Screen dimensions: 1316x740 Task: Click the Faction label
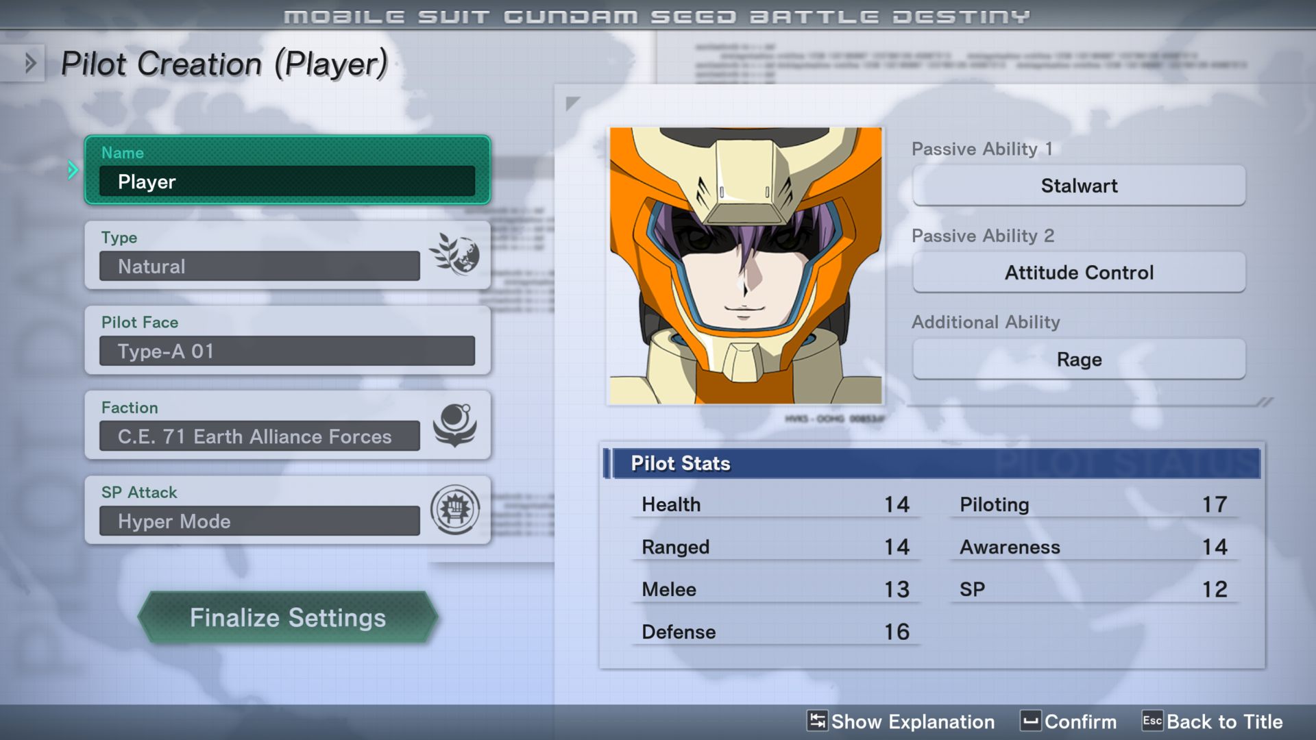(130, 408)
